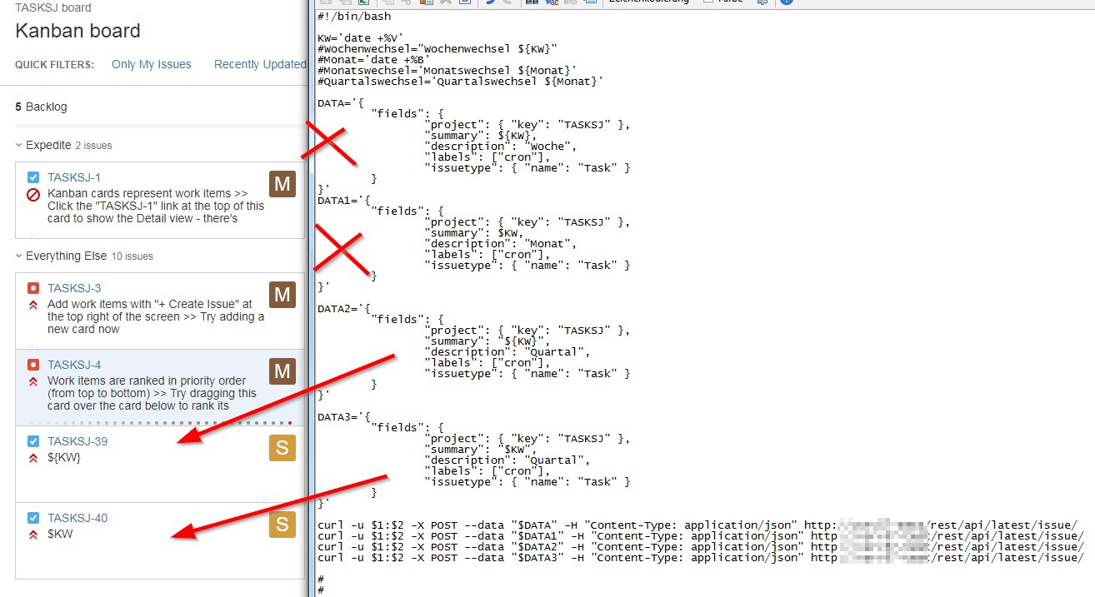Open the TASKSJ-4 issue link
Image resolution: width=1095 pixels, height=597 pixels.
(x=74, y=365)
